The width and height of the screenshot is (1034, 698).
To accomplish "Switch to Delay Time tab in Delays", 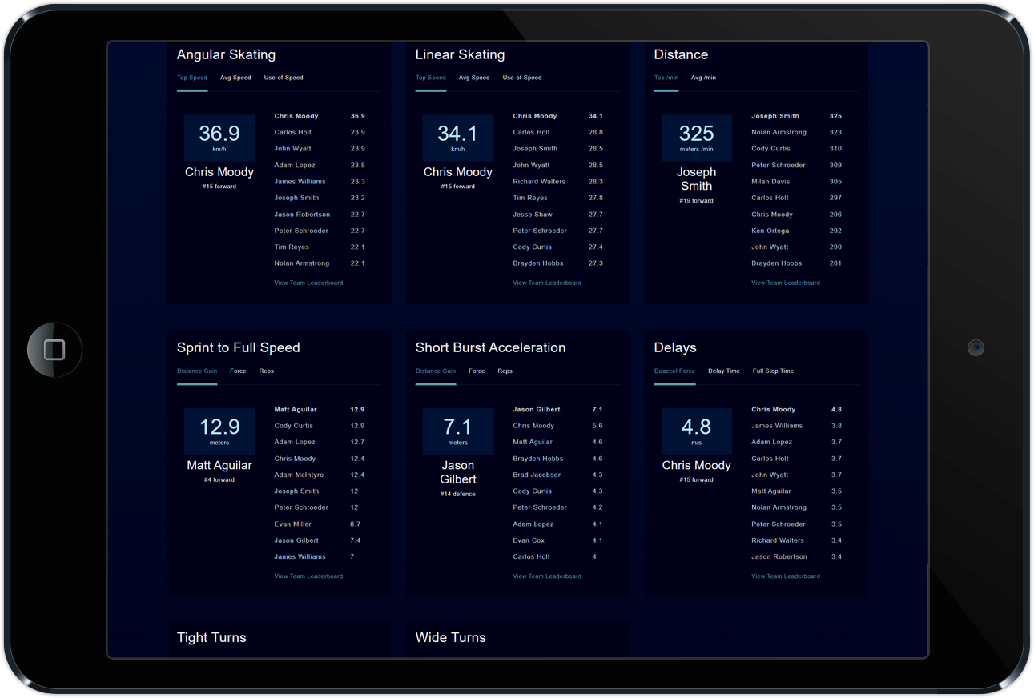I will point(723,371).
